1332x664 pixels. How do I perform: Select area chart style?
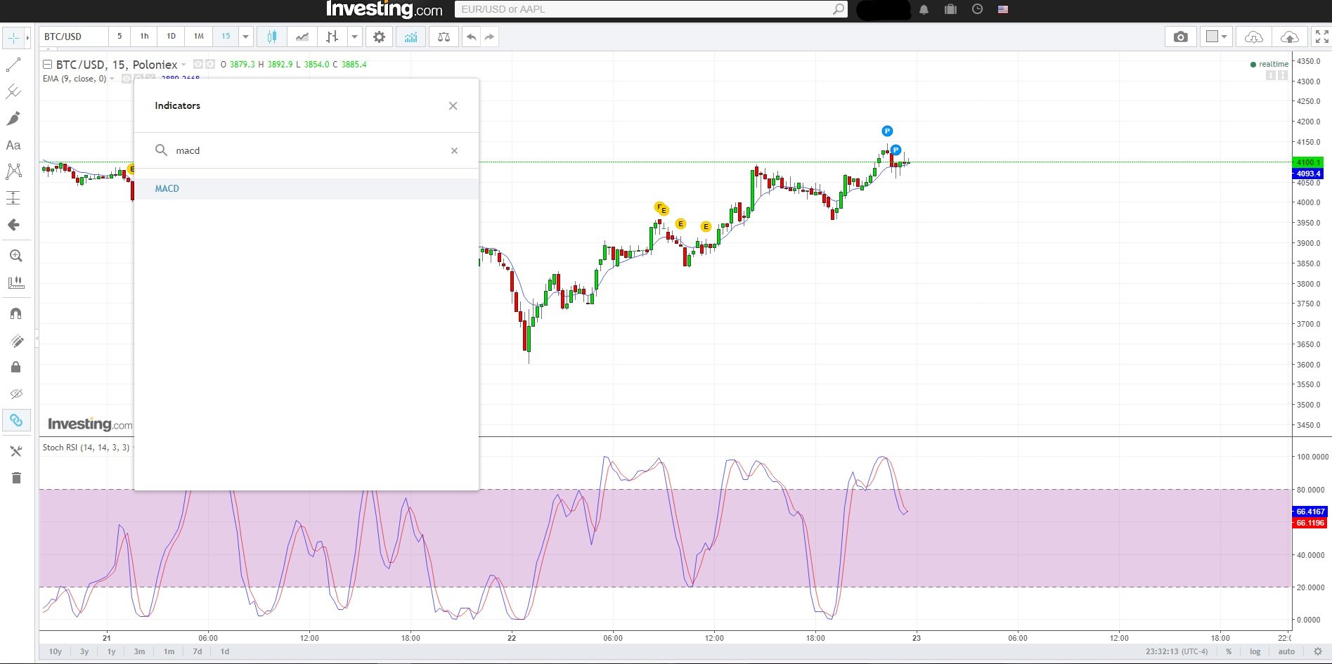pyautogui.click(x=302, y=37)
